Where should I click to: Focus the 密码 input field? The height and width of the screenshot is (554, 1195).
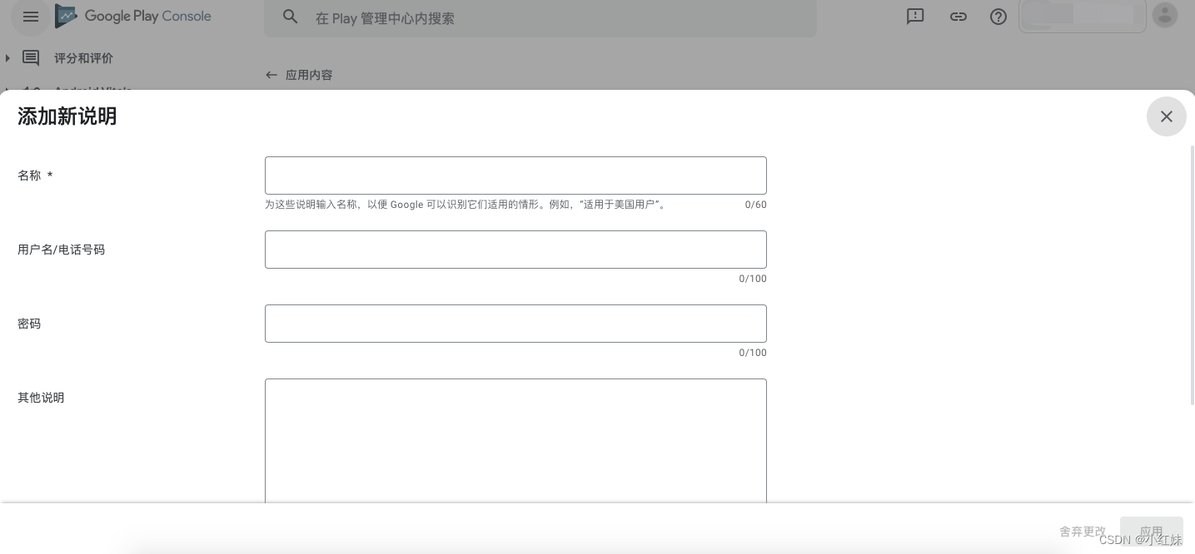[515, 324]
